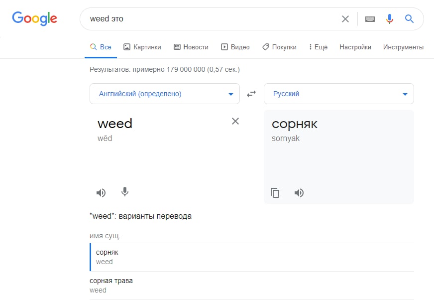Expand the Ещё menu
Viewport: 434px width, 301px height.
(319, 47)
